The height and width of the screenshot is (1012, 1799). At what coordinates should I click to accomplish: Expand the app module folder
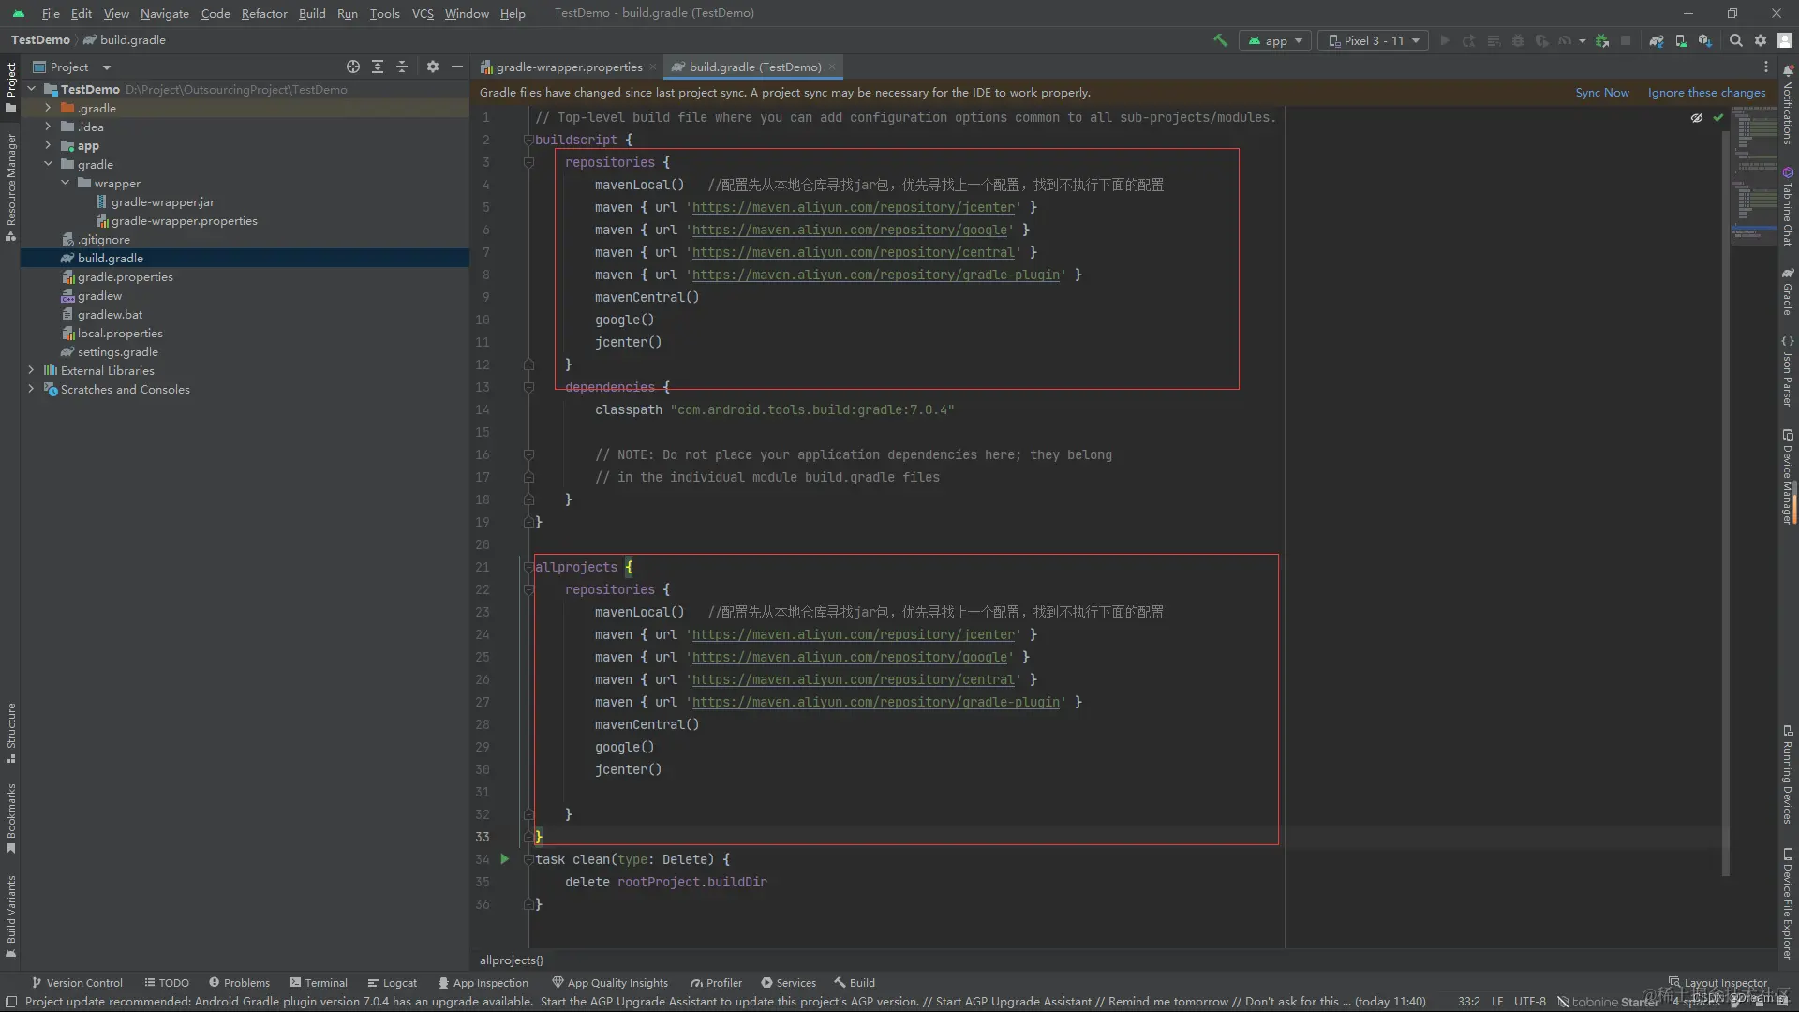coord(48,145)
